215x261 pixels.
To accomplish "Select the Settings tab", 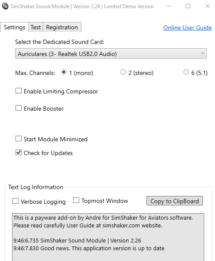I will pyautogui.click(x=15, y=27).
